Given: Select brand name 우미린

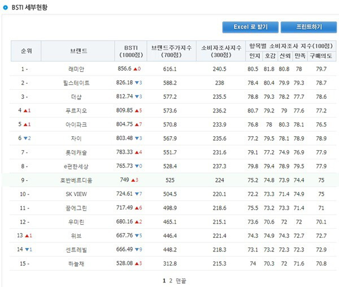Looking at the screenshot, I should [x=76, y=222].
